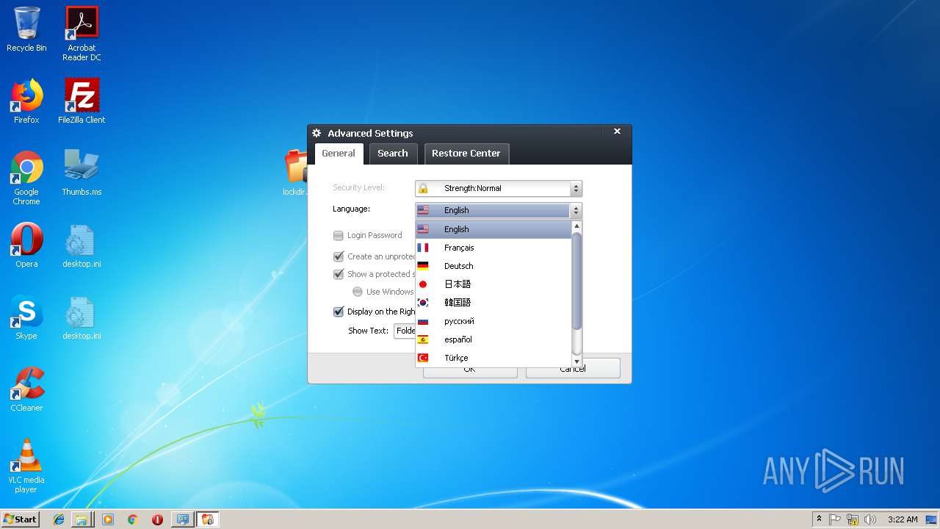The height and width of the screenshot is (529, 940).
Task: Switch to the General tab
Action: pyautogui.click(x=339, y=154)
